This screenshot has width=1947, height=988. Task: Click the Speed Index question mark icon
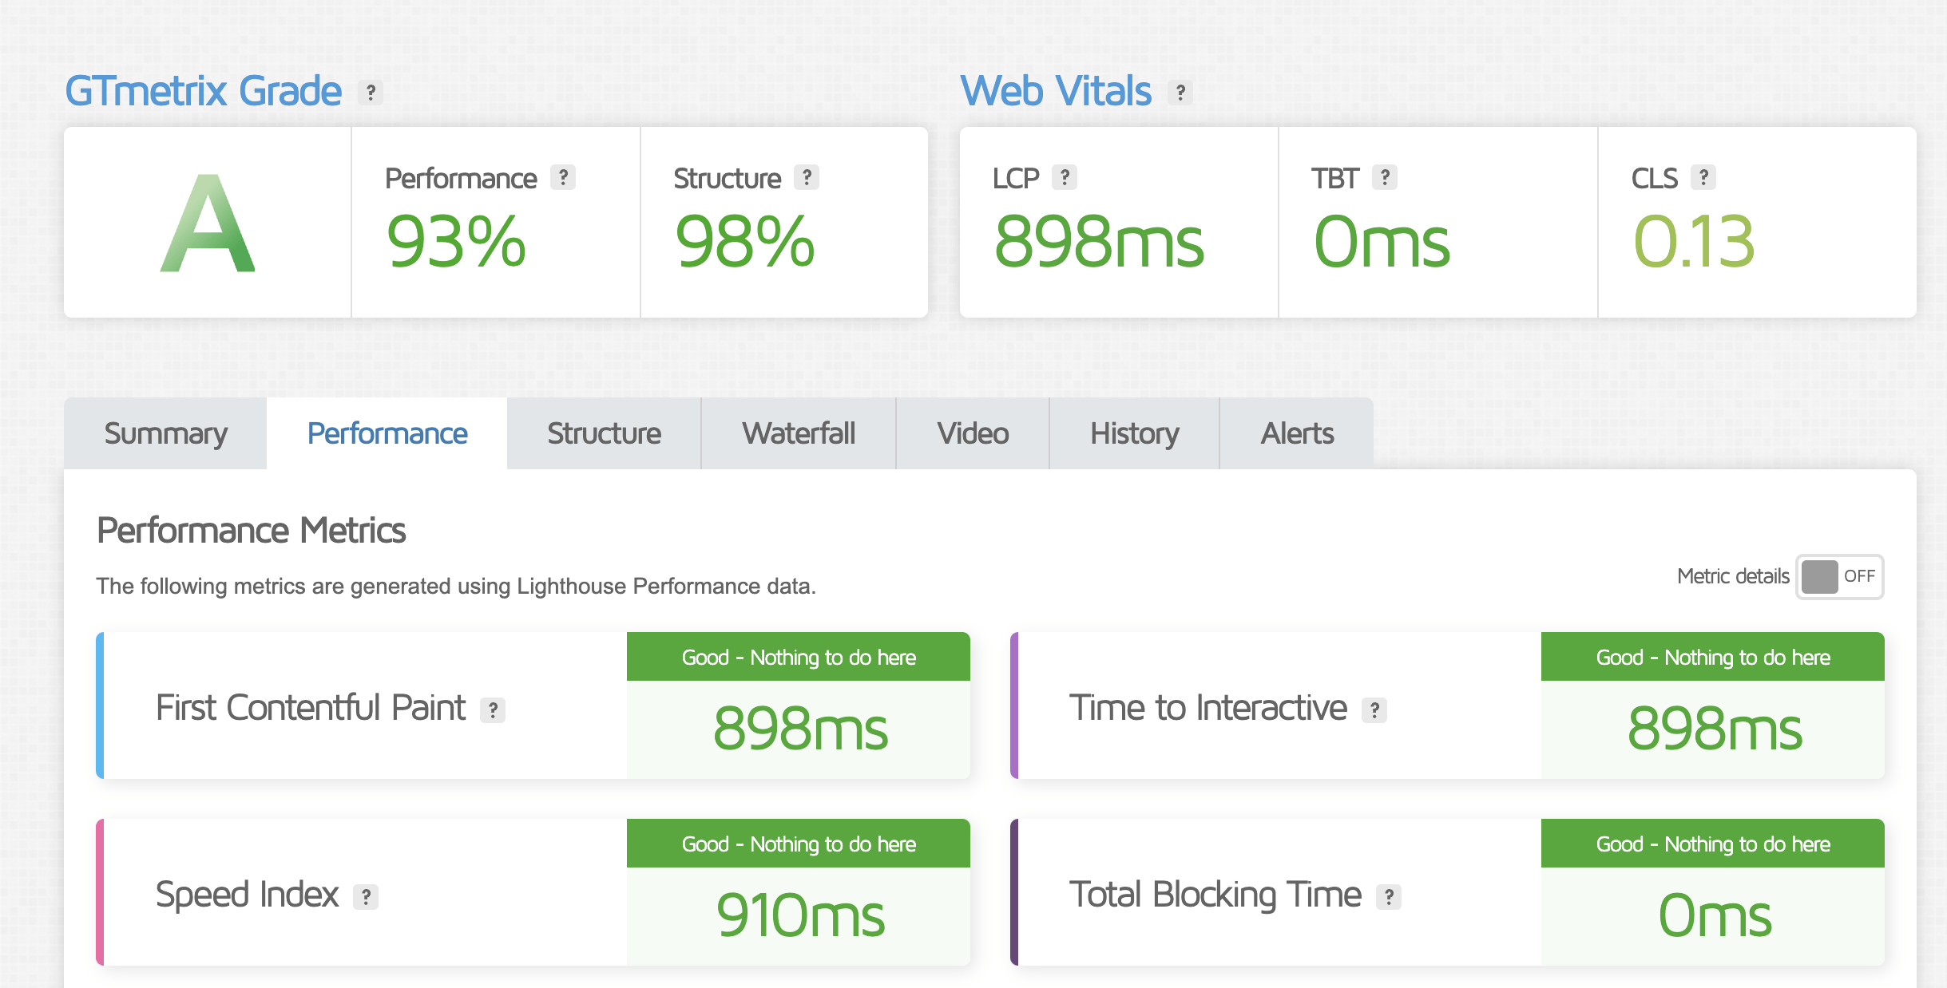[x=366, y=896]
